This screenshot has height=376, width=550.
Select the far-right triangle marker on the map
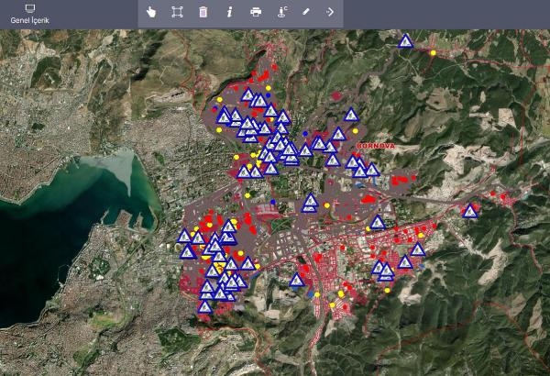tap(470, 211)
